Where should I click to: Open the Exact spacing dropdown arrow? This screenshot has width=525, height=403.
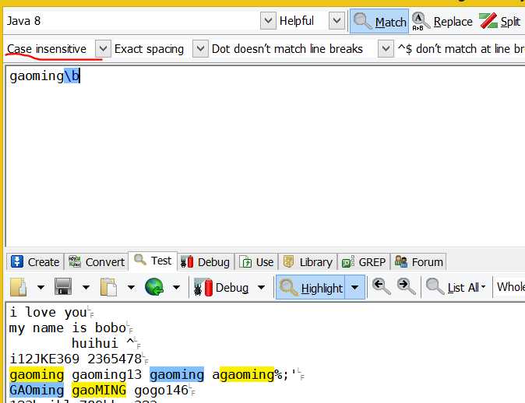coord(200,49)
